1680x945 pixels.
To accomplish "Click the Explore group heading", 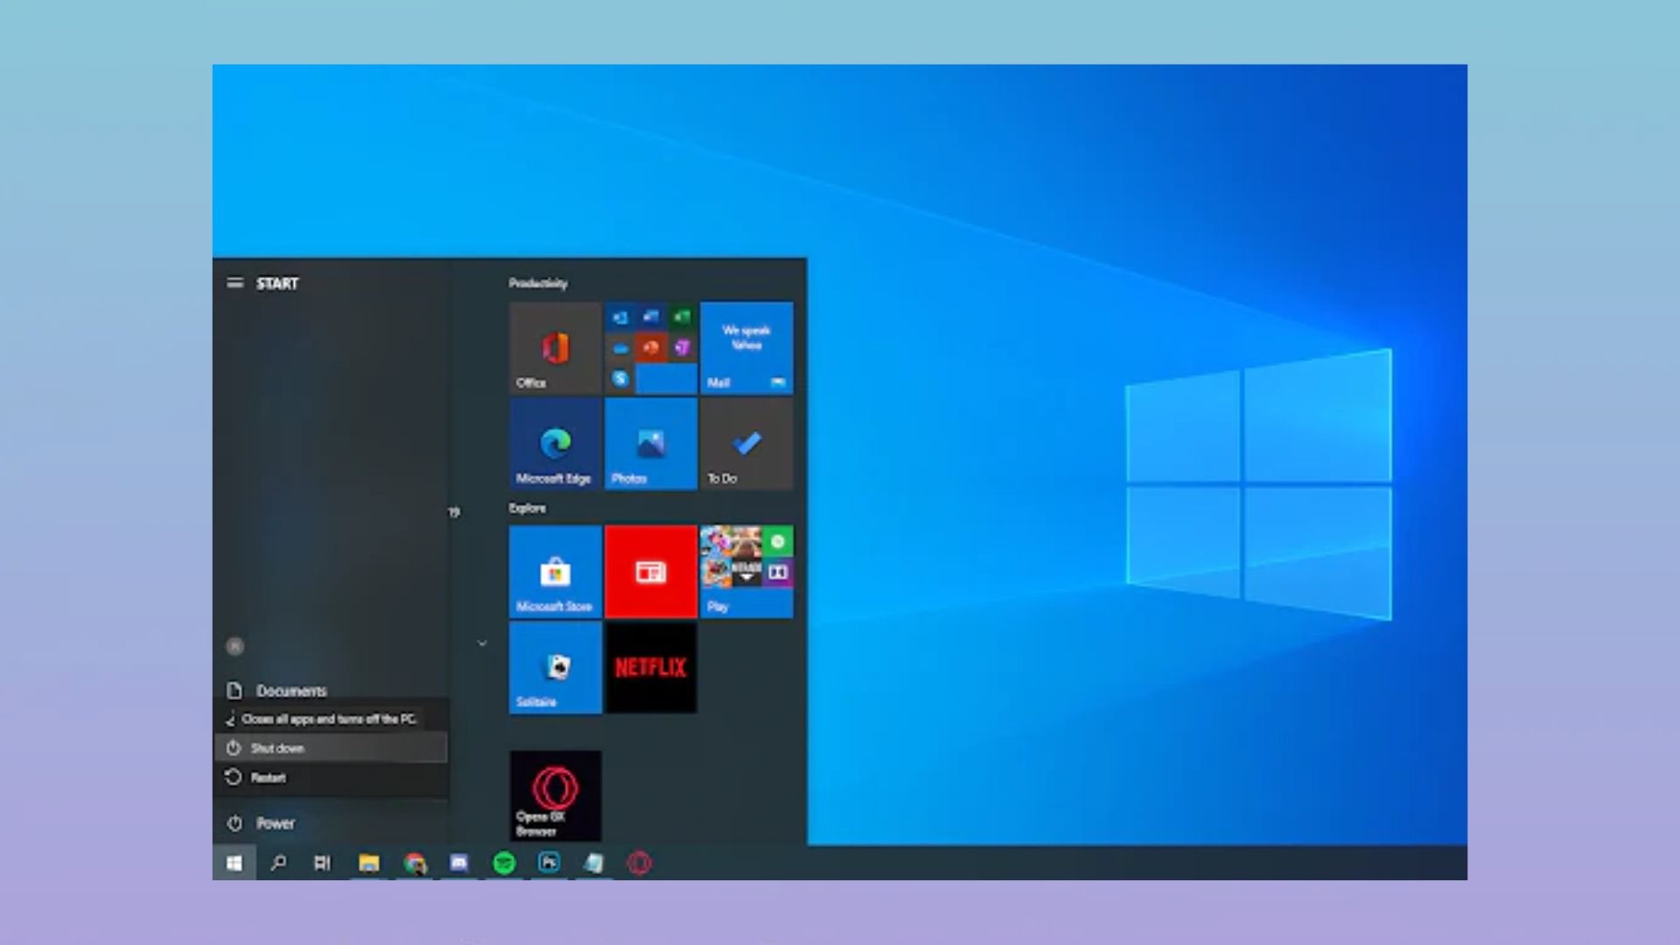I will pyautogui.click(x=528, y=507).
